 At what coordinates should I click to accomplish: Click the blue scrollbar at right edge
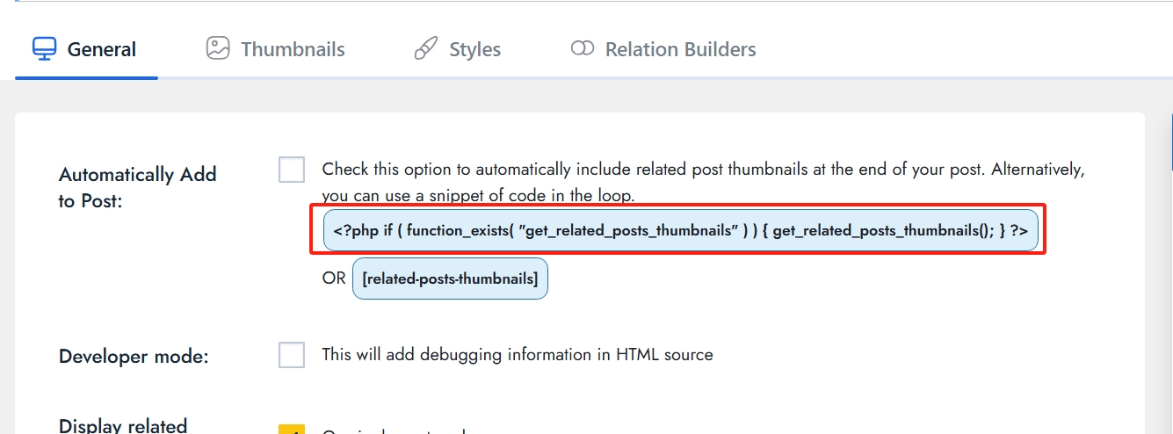1170,141
